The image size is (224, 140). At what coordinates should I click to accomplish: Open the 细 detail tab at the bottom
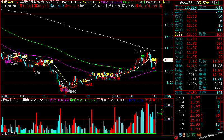pyautogui.click(x=176, y=137)
